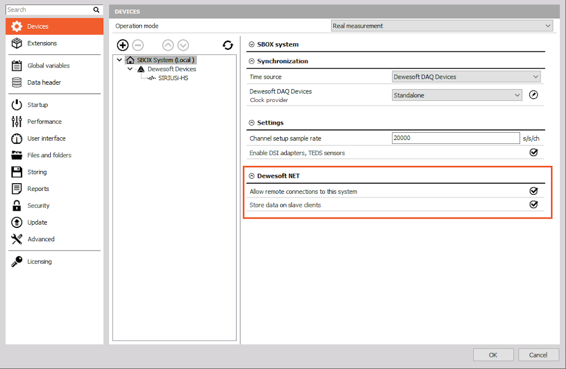This screenshot has width=566, height=369.
Task: Click the User interface icon
Action: pos(17,138)
